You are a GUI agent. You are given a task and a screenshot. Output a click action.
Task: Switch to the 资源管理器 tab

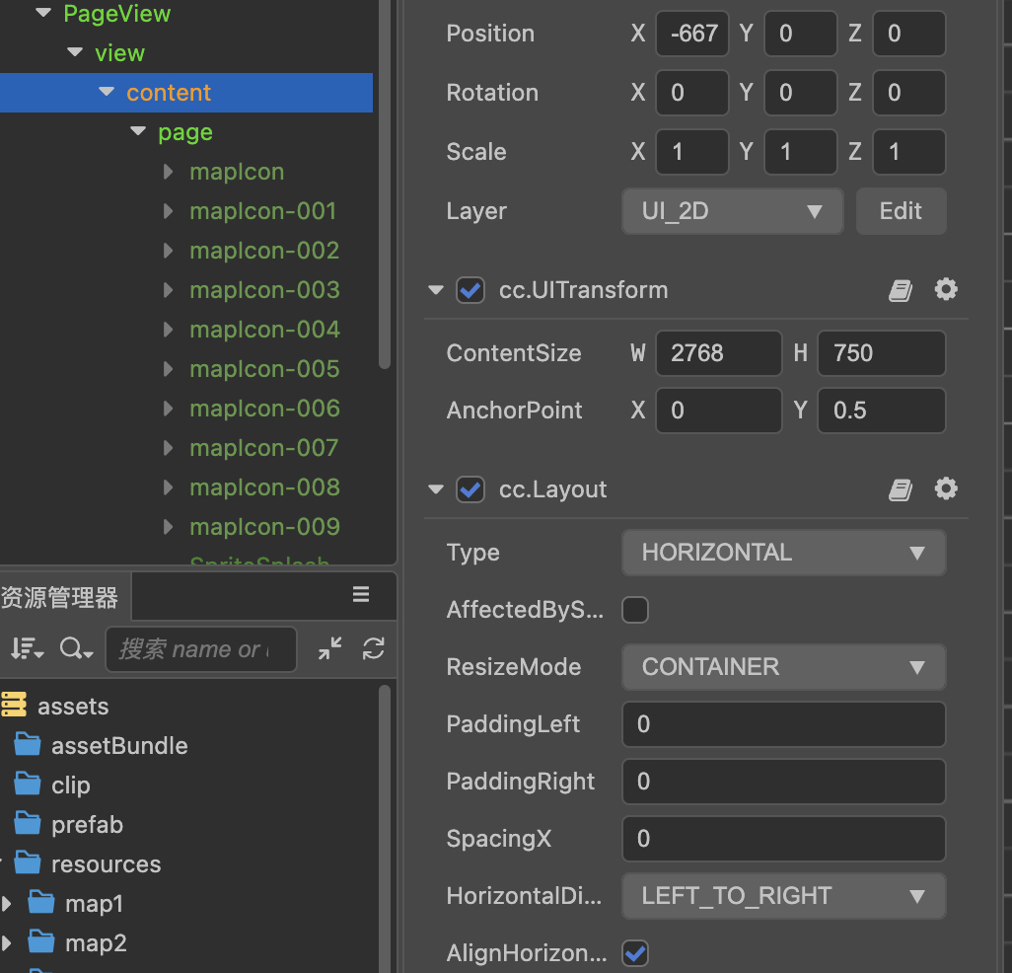click(x=59, y=597)
